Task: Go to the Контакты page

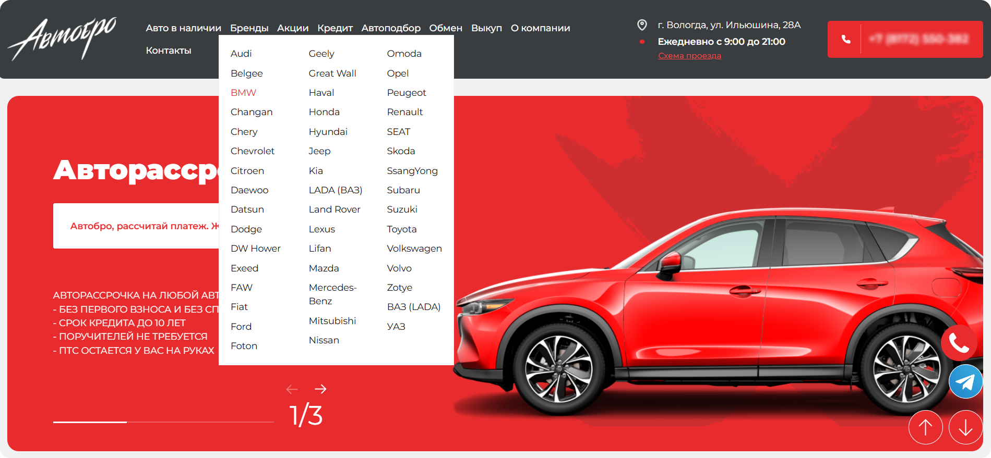Action: tap(169, 51)
